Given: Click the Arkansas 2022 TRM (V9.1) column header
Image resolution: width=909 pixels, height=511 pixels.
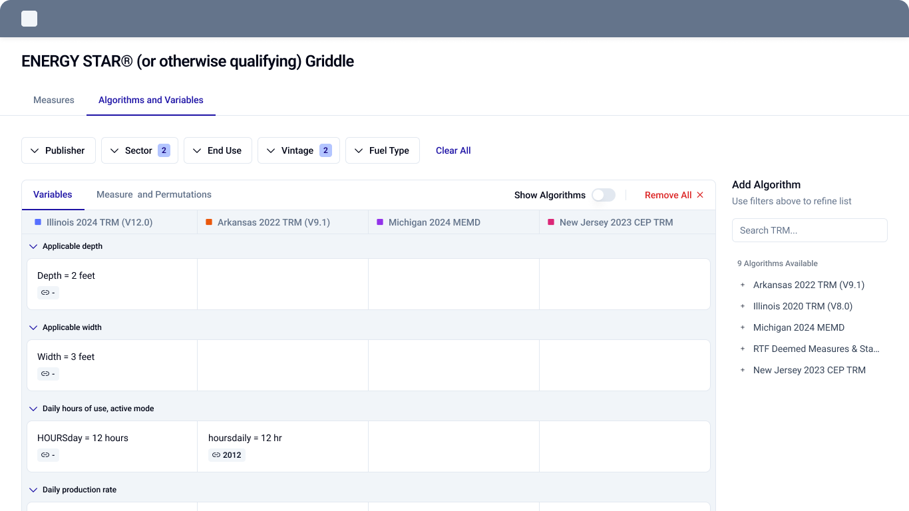Looking at the screenshot, I should pyautogui.click(x=283, y=222).
